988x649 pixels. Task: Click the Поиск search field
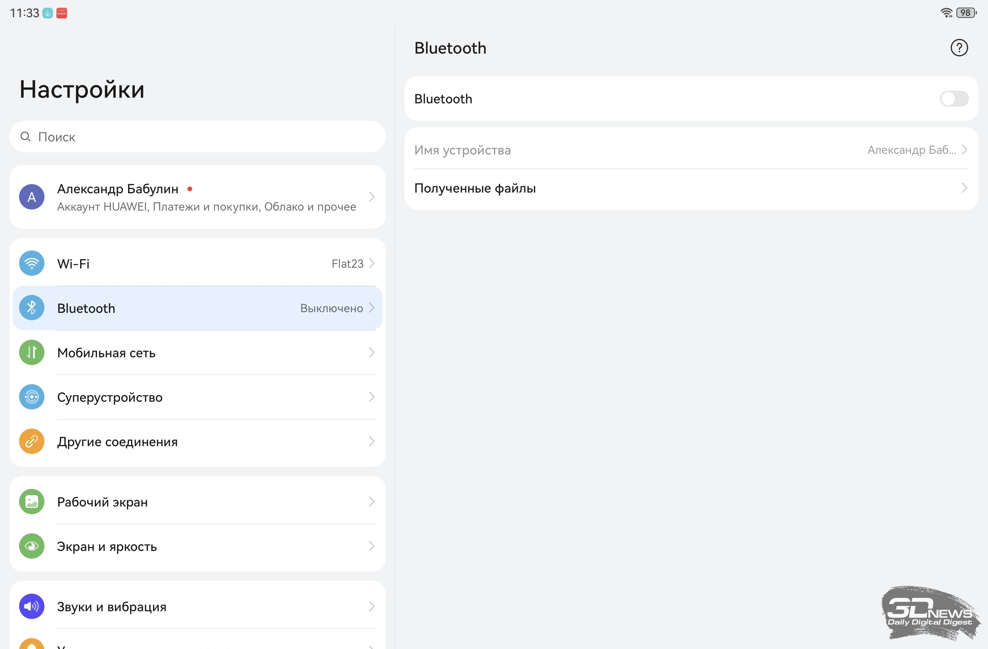pos(198,137)
